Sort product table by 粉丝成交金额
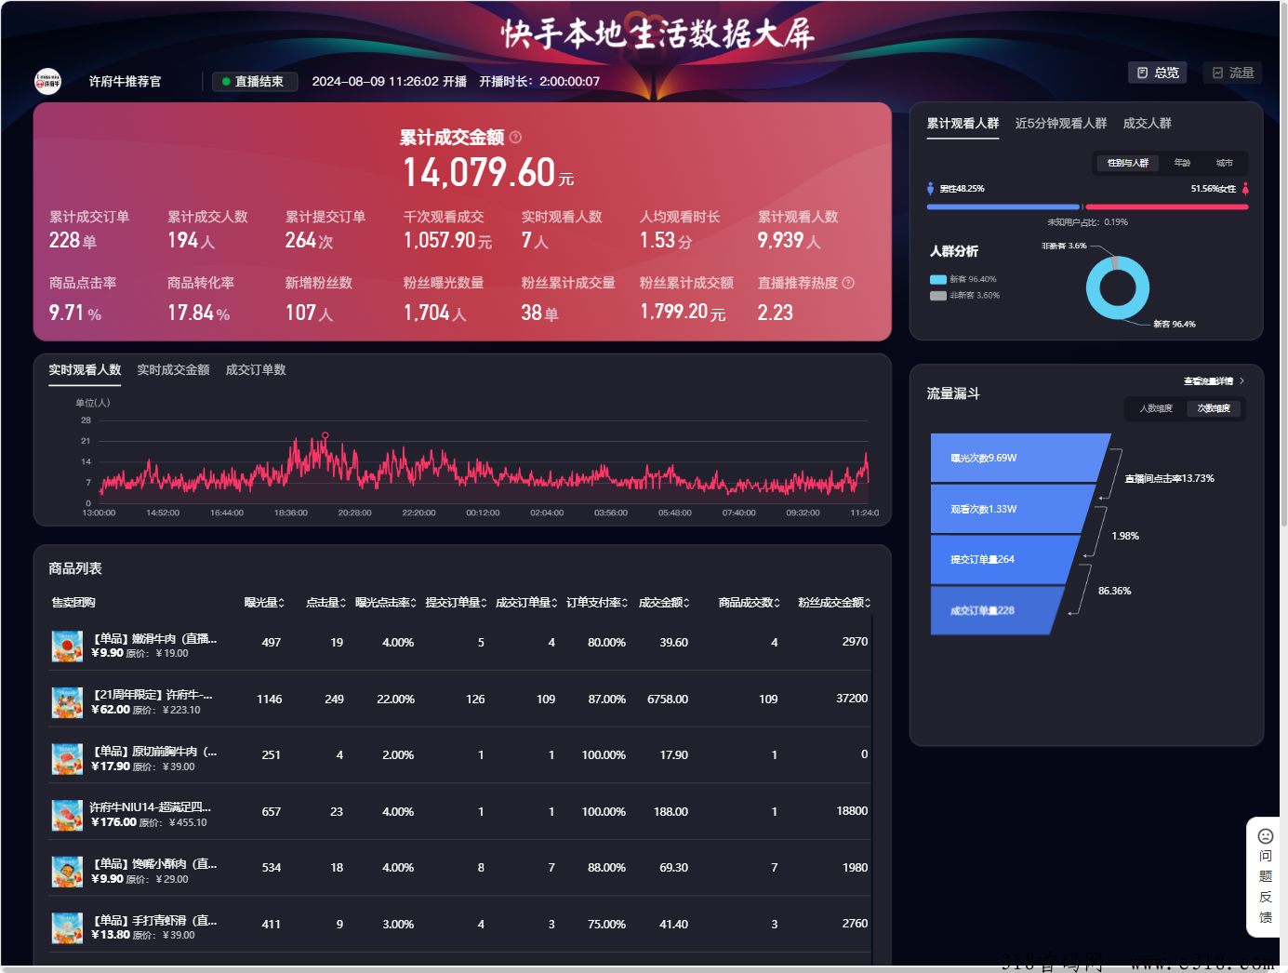 point(834,603)
